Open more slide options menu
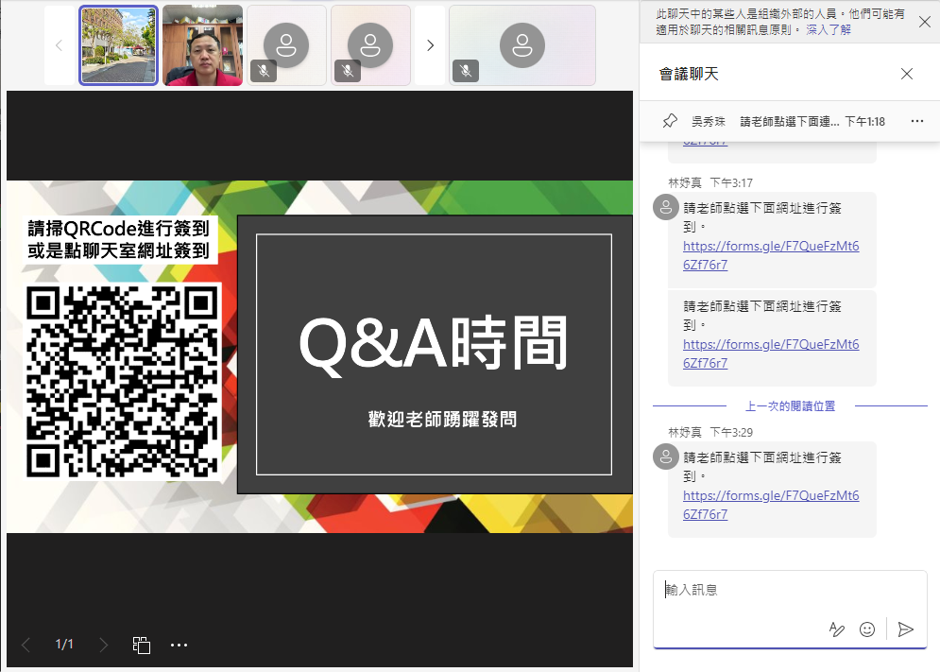Viewport: 940px width, 672px height. coord(179,645)
